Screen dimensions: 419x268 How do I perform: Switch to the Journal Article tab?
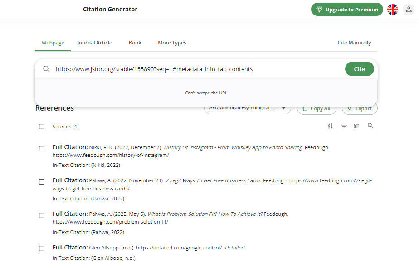[94, 42]
